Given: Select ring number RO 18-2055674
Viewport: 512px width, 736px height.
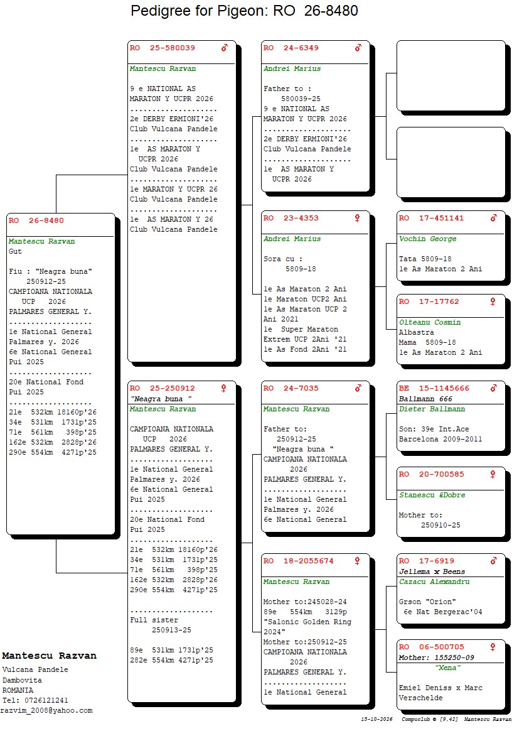Looking at the screenshot, I should 298,561.
